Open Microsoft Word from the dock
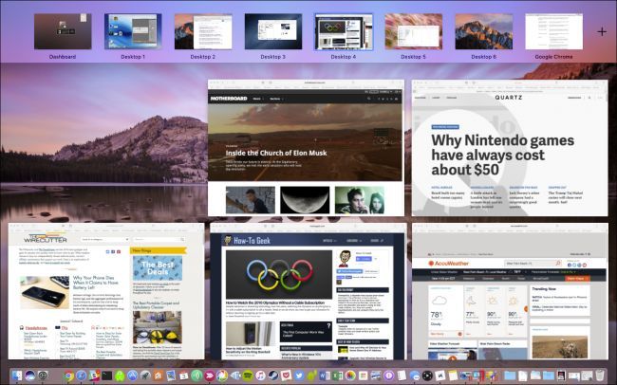The image size is (617, 385). point(325,376)
